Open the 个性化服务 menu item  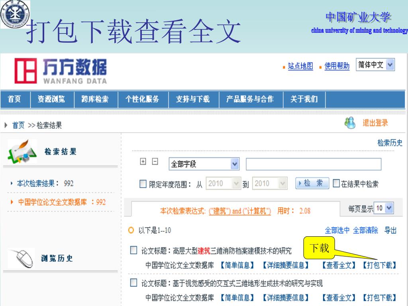tap(142, 99)
